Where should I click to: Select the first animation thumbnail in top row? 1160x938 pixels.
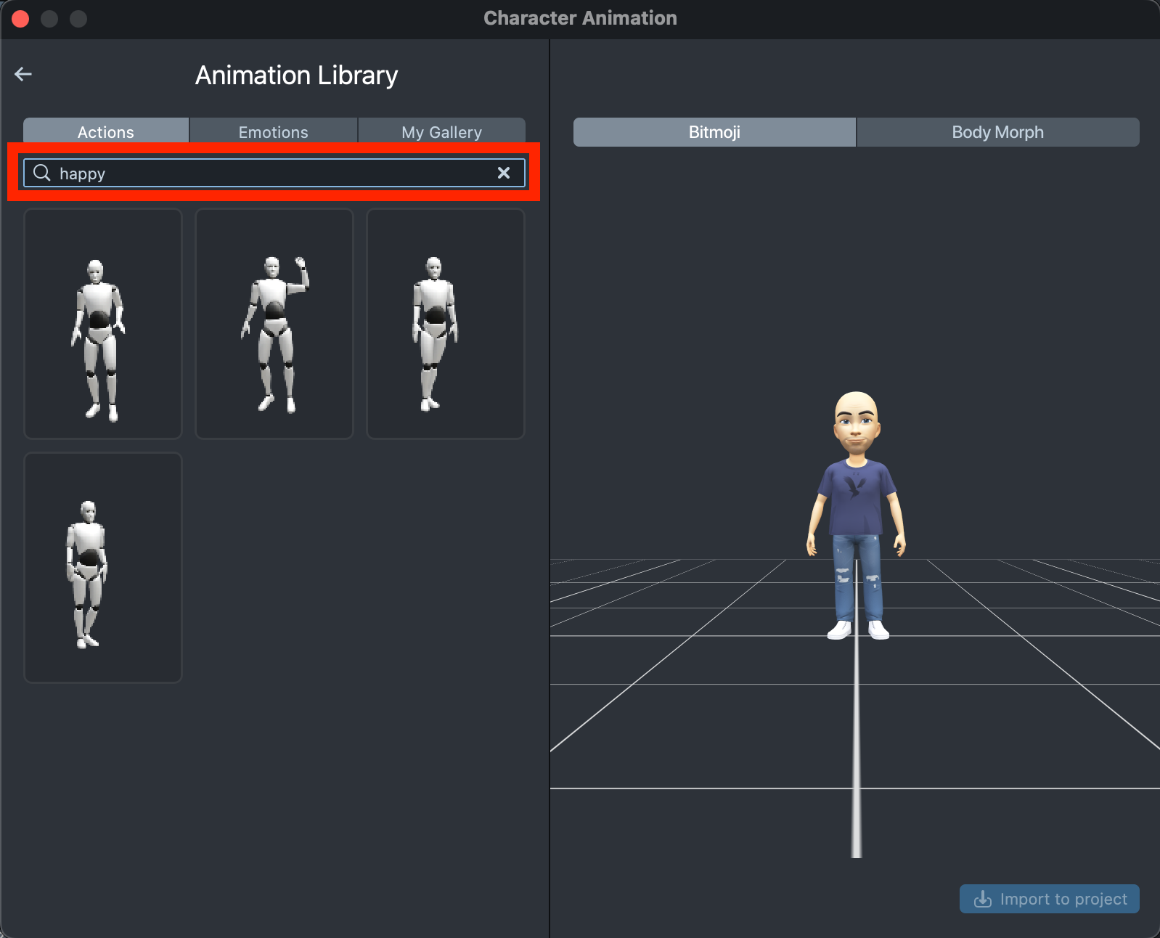(x=103, y=324)
